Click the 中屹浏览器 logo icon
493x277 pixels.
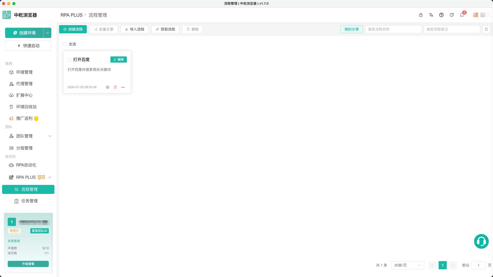pyautogui.click(x=7, y=15)
